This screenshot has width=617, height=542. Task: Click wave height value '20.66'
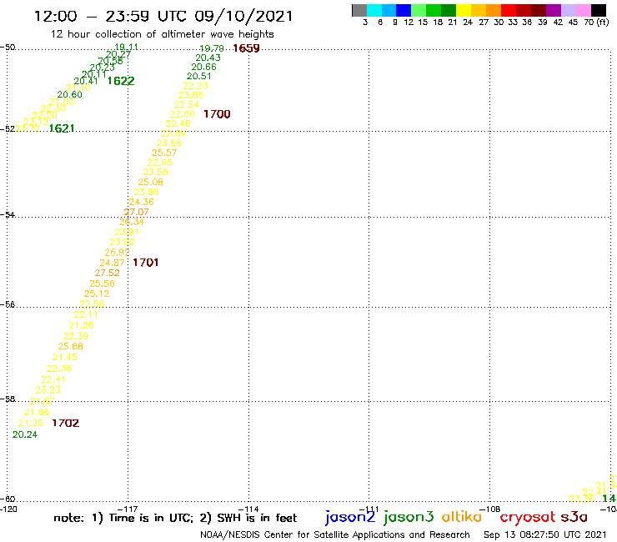(x=203, y=67)
